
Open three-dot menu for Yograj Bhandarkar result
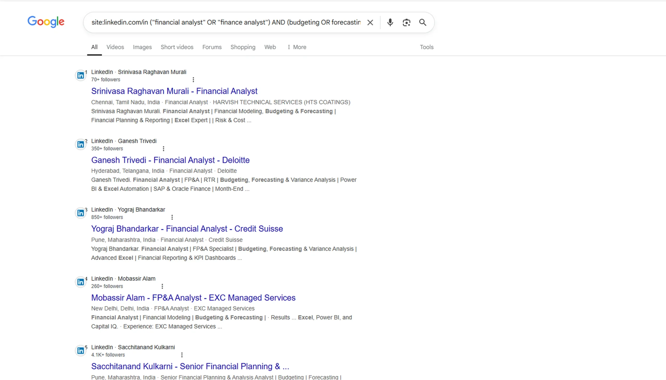172,217
